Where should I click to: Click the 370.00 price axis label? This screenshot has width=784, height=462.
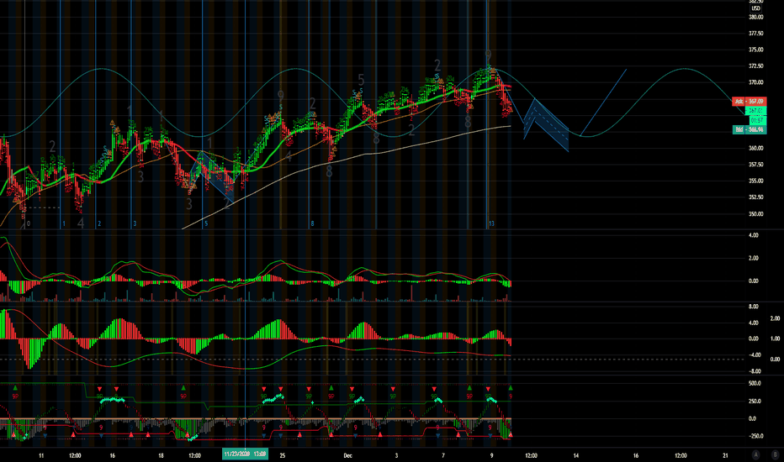pos(755,82)
